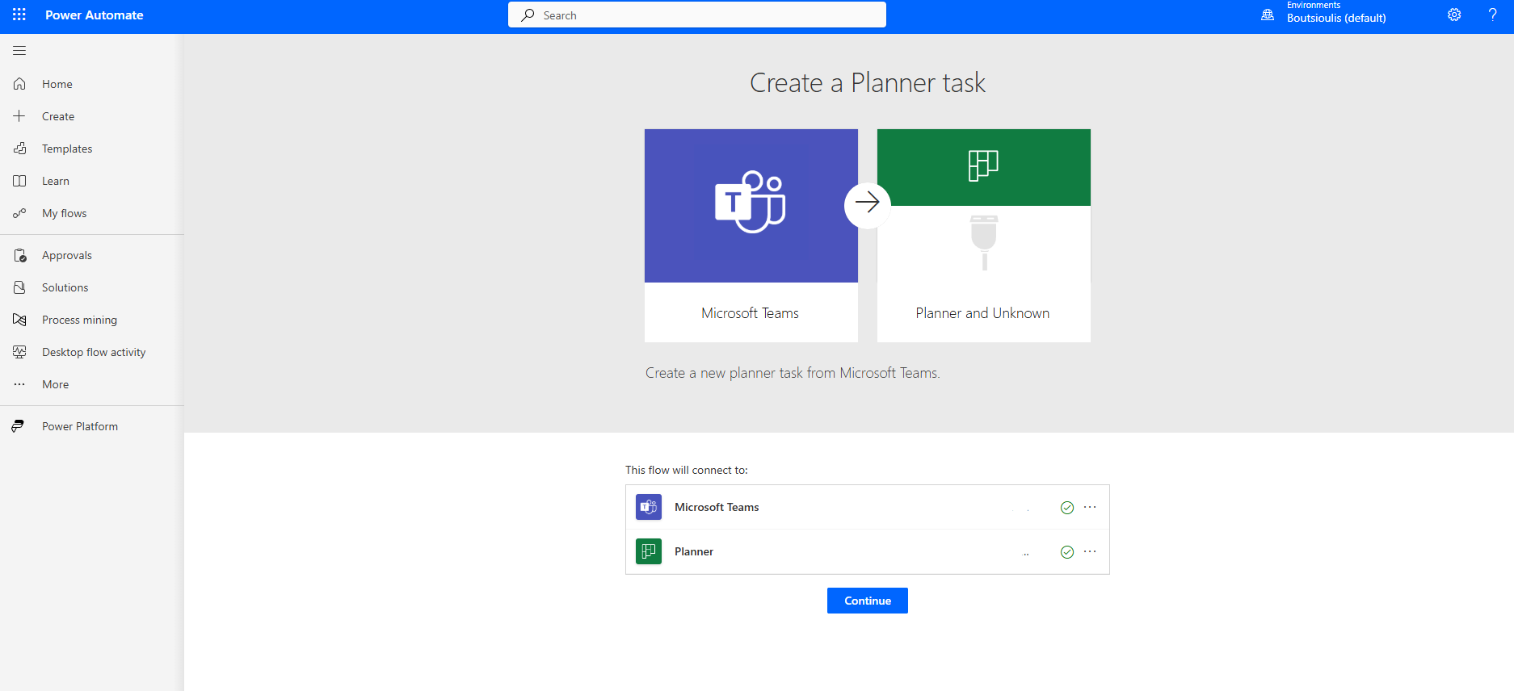Viewport: 1514px width, 691px height.
Task: Focus the Search input field
Action: (x=697, y=15)
